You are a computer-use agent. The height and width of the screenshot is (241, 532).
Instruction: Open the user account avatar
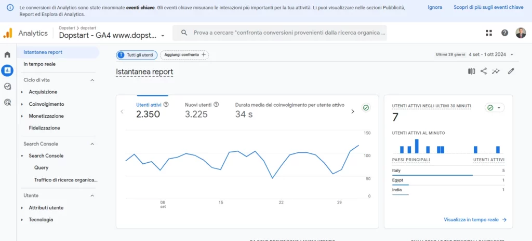click(520, 33)
